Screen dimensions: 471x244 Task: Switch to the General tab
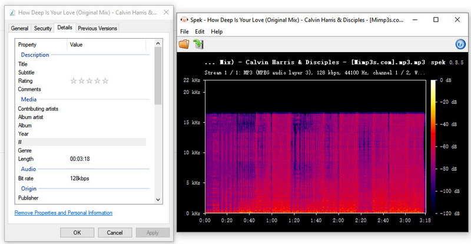pos(19,28)
